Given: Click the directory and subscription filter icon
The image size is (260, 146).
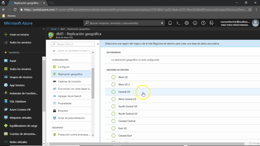Looking at the screenshot, I should 211,23.
